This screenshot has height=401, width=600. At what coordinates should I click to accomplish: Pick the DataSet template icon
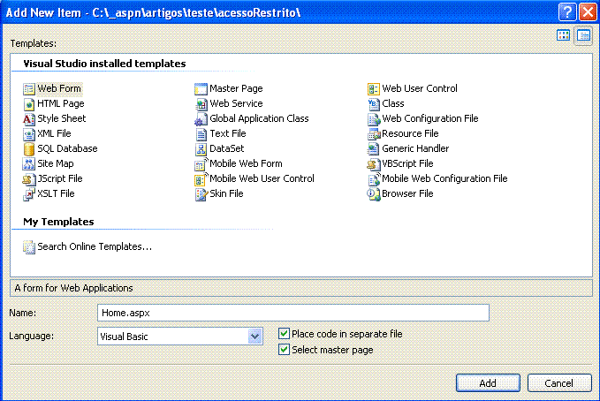point(201,148)
